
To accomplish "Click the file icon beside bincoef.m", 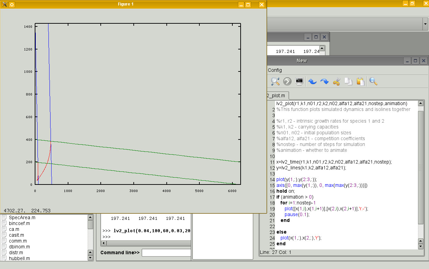I will coord(4,223).
